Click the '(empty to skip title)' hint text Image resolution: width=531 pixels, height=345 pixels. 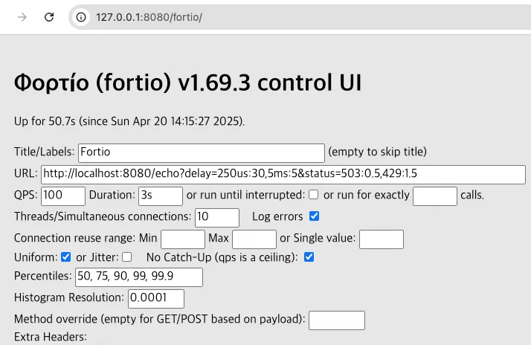[x=377, y=152]
